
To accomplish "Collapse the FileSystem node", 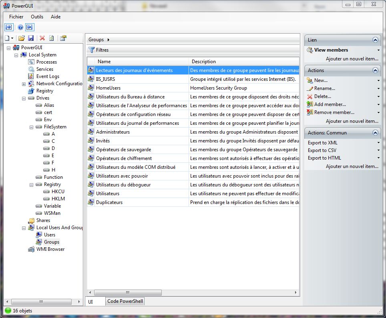I will coord(32,127).
